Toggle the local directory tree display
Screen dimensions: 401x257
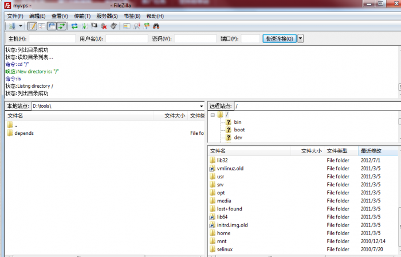coord(42,26)
